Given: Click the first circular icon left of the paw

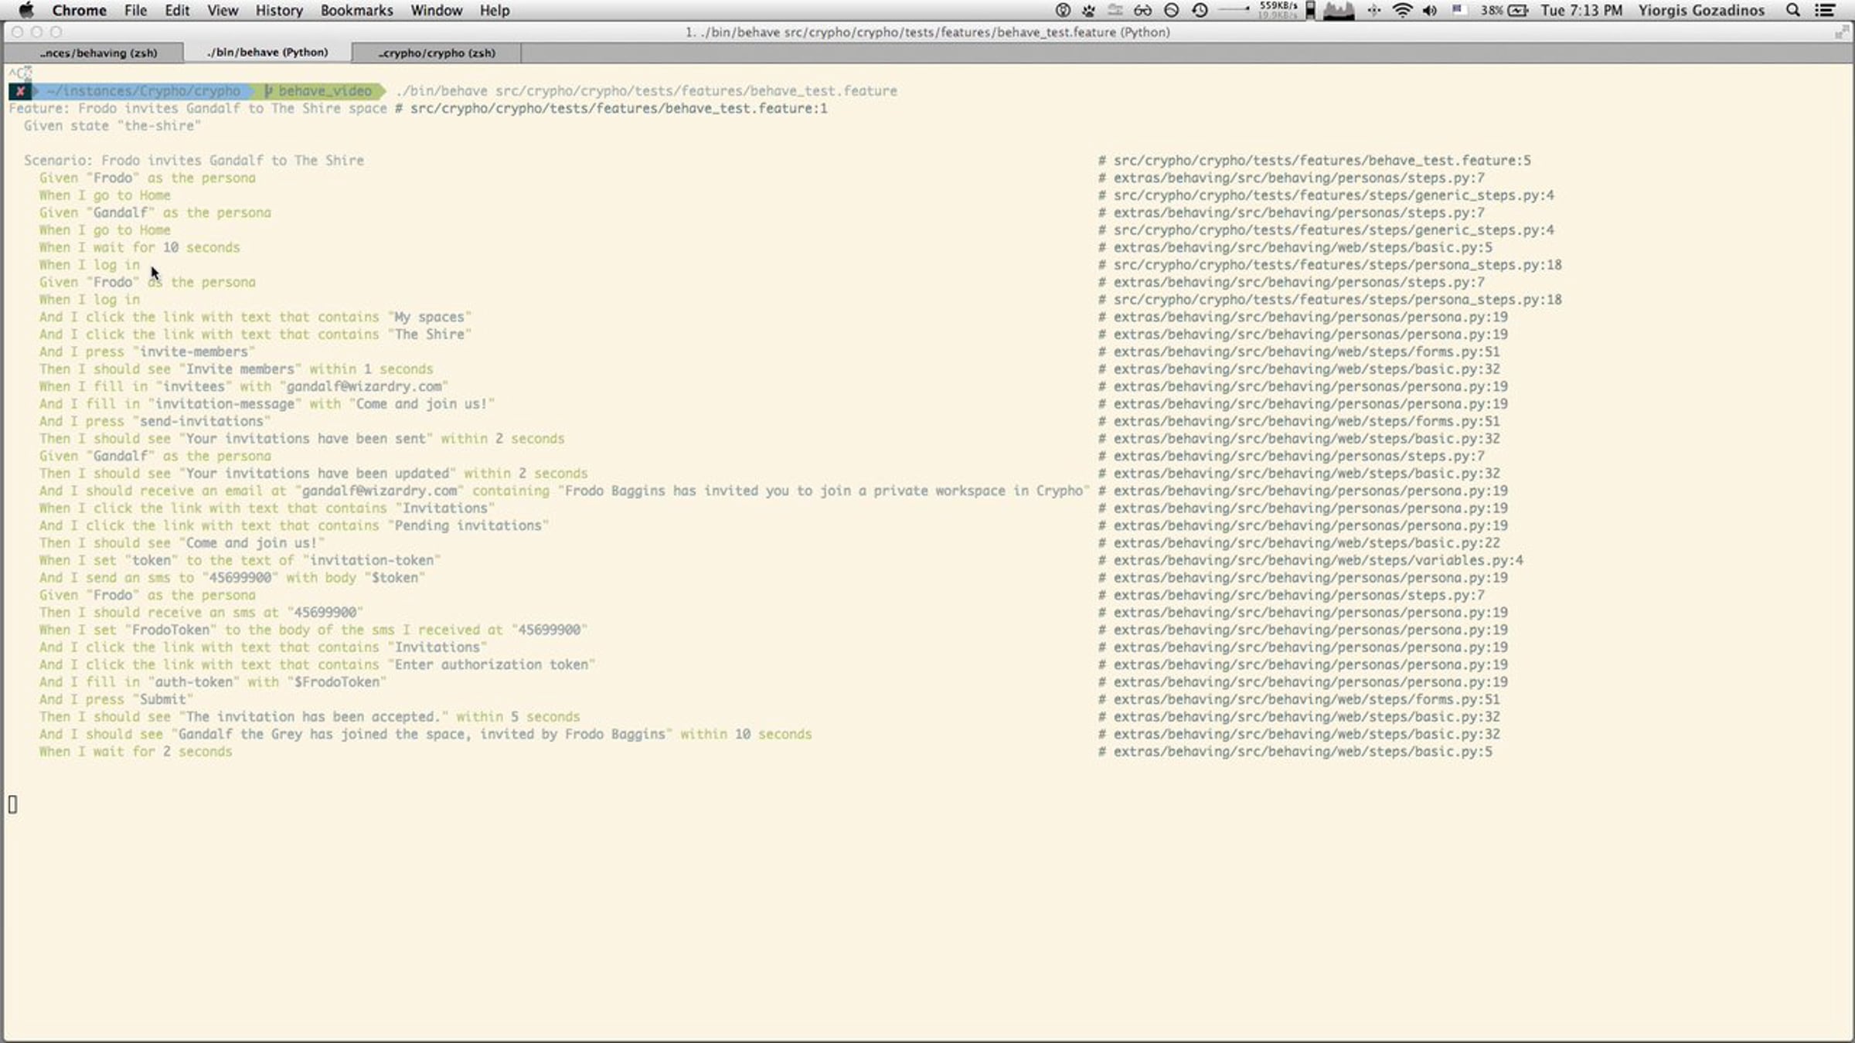Looking at the screenshot, I should point(1063,10).
